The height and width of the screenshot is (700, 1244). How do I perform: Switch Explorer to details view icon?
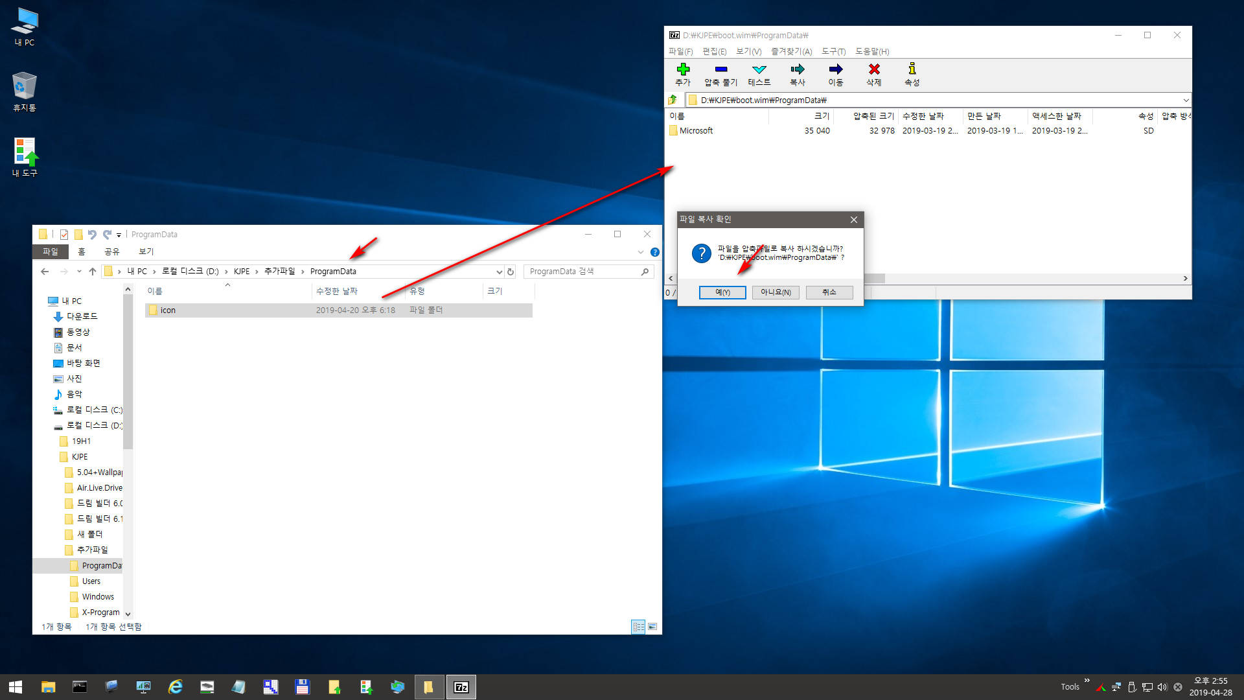tap(638, 627)
